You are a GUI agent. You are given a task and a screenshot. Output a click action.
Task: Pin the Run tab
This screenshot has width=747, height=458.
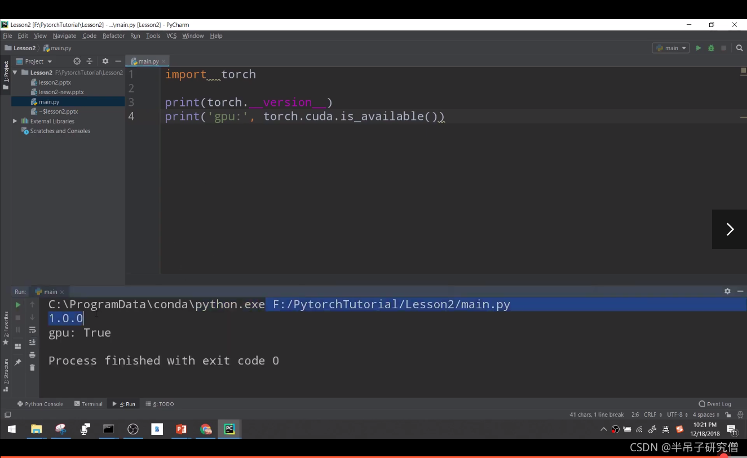coord(18,362)
